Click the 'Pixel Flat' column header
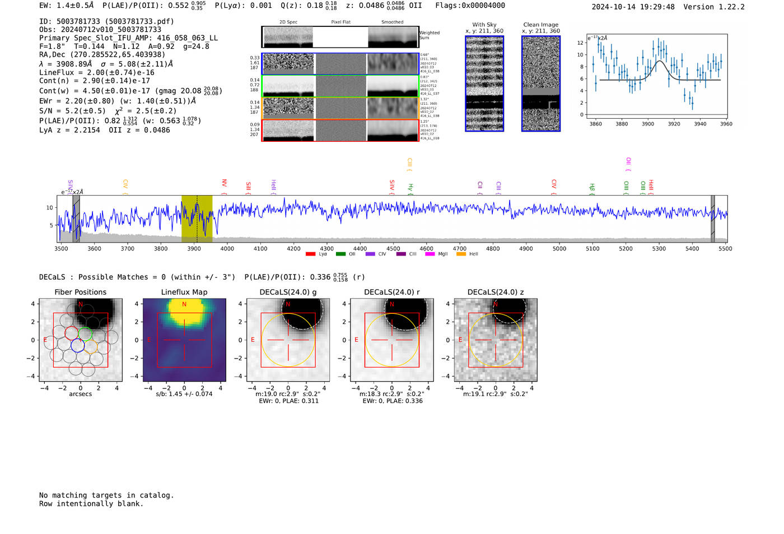Image resolution: width=784 pixels, height=534 pixels. (340, 22)
